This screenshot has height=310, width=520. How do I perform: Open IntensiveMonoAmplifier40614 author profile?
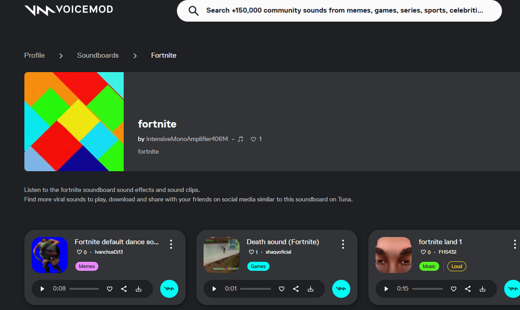click(x=187, y=139)
